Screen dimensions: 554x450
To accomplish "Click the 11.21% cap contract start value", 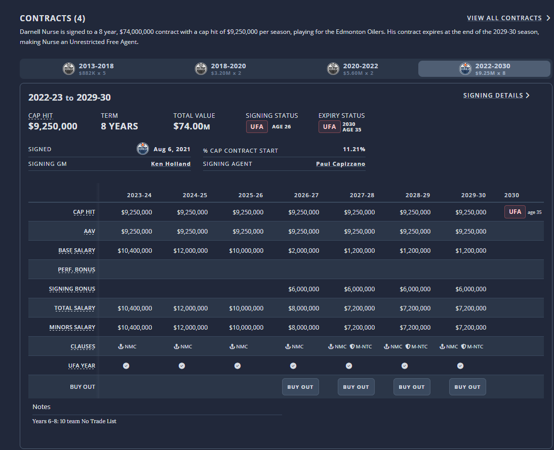I will tap(354, 149).
